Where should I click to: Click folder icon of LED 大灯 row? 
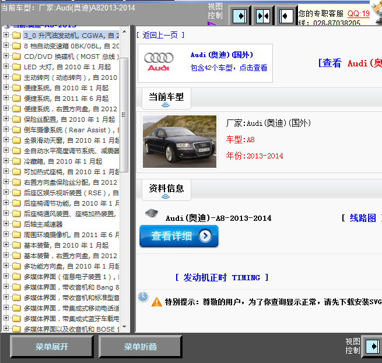[16, 66]
